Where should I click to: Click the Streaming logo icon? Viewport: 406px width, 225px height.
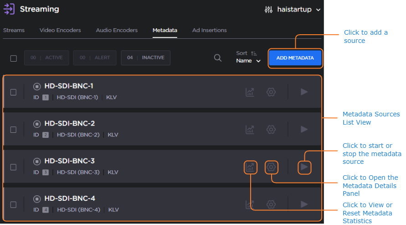click(9, 9)
